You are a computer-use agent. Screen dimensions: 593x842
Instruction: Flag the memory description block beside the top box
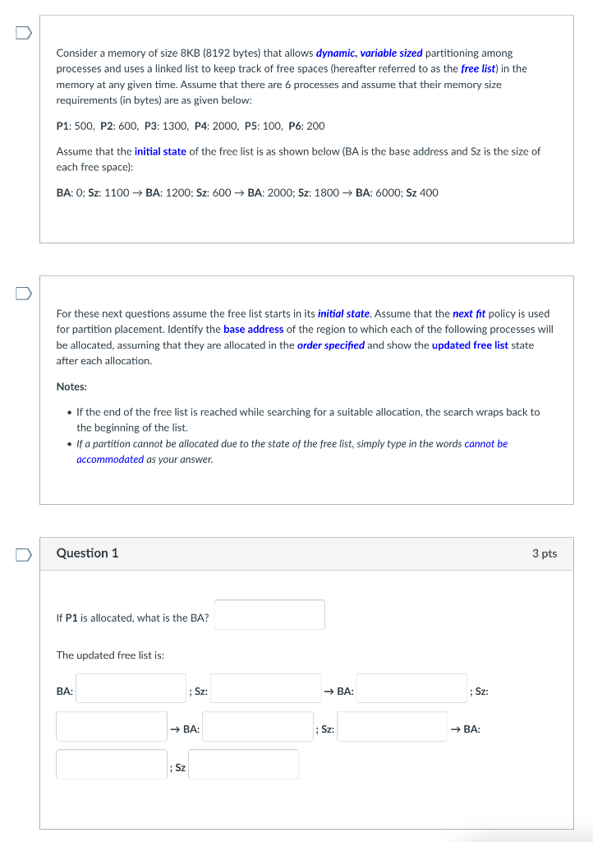click(23, 33)
